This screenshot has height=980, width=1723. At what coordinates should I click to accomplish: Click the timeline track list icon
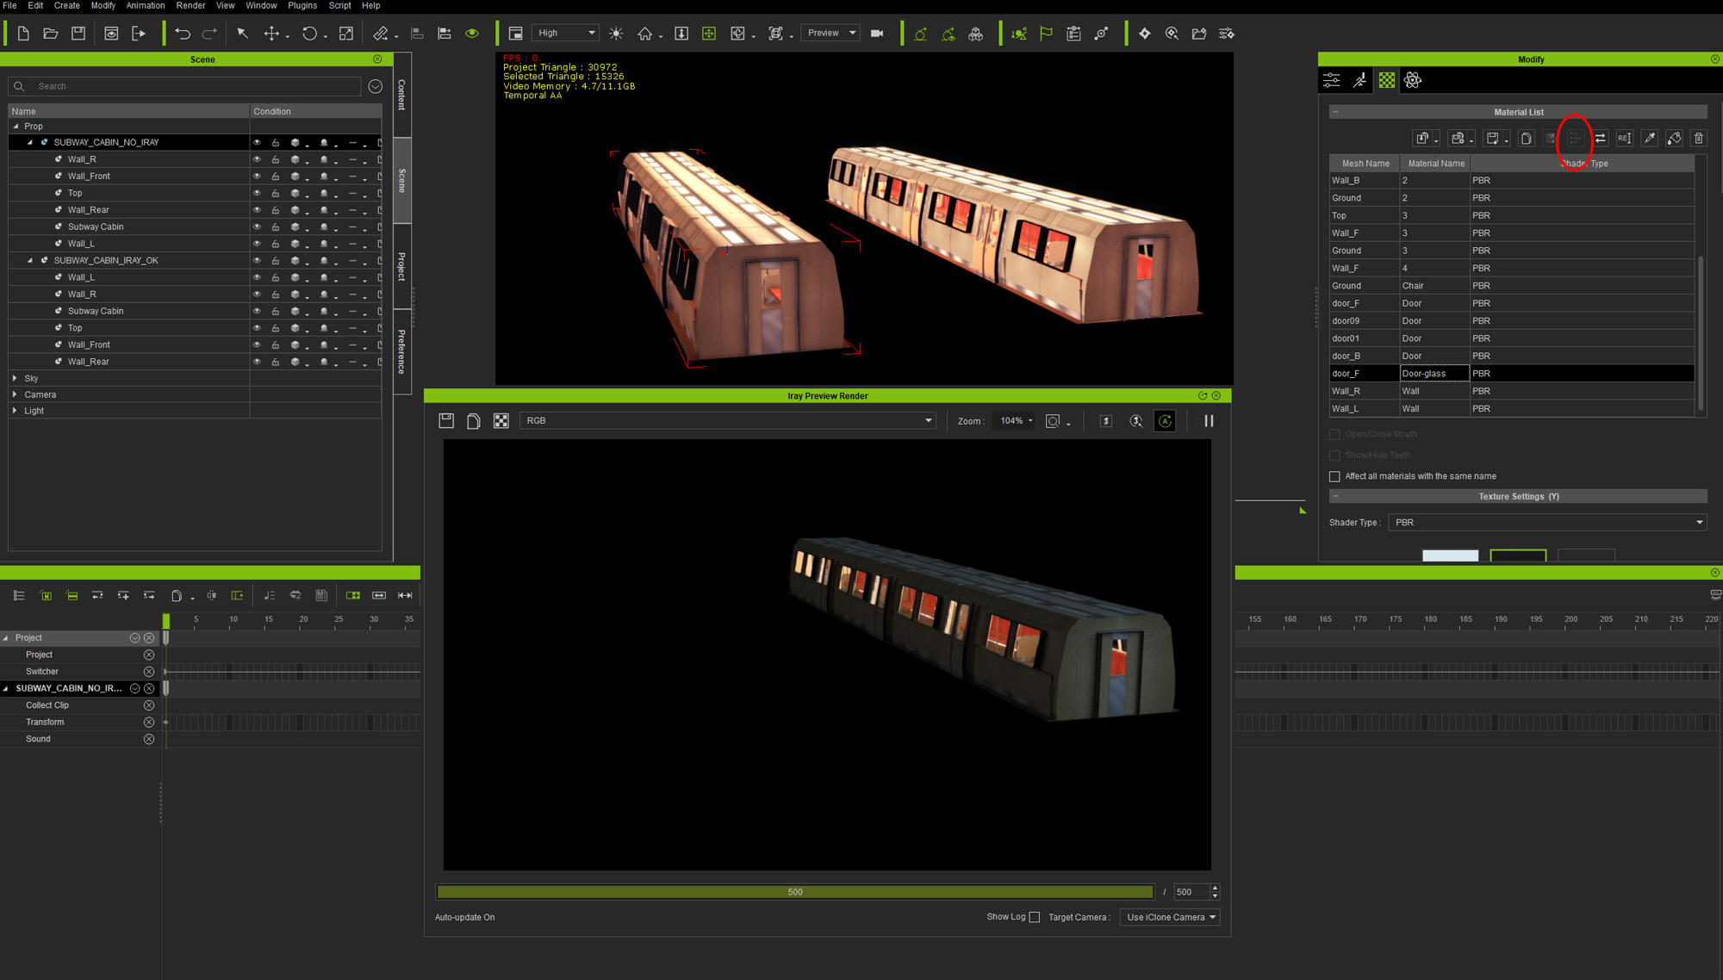19,595
